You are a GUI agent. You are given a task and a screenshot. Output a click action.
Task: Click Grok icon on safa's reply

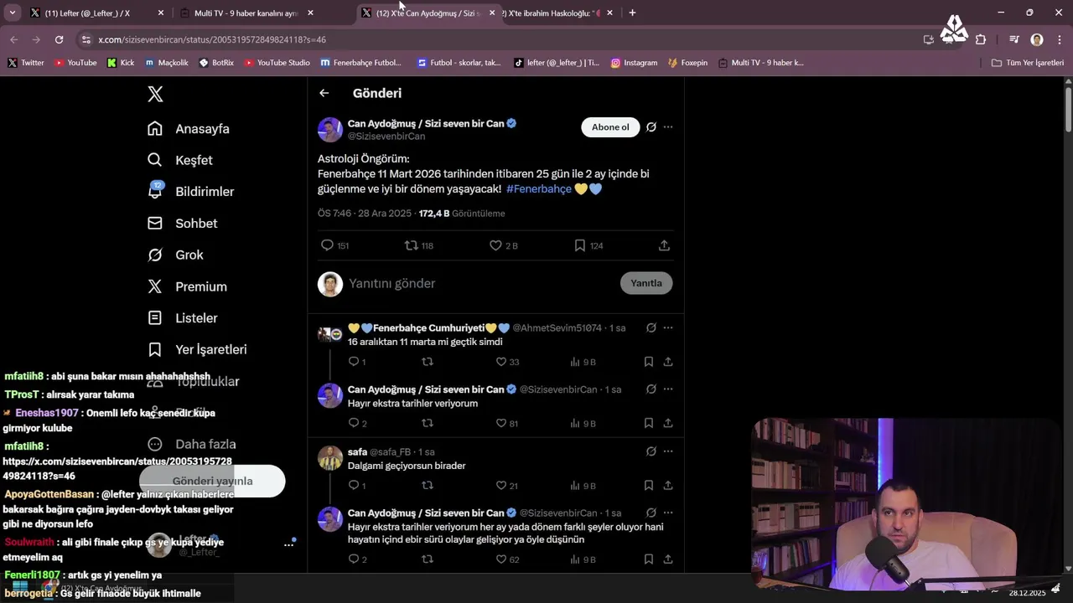click(651, 451)
